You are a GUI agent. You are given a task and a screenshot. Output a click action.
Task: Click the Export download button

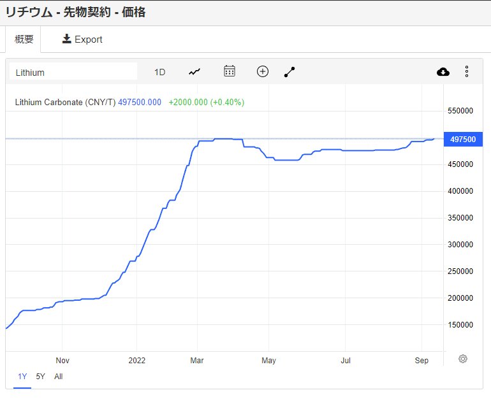[82, 40]
